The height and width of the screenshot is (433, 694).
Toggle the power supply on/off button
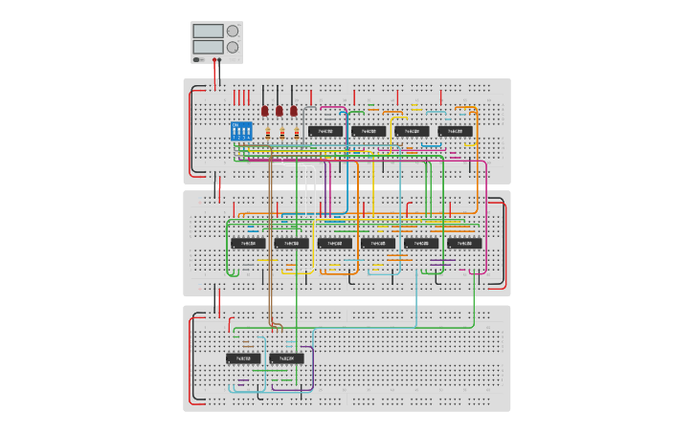point(198,59)
